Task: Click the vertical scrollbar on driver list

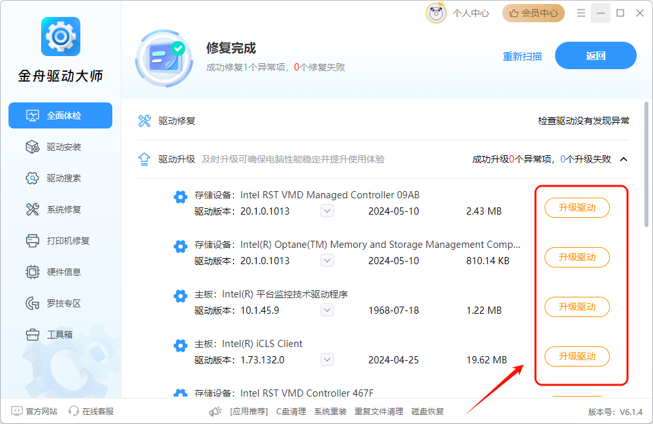Action: point(646,164)
